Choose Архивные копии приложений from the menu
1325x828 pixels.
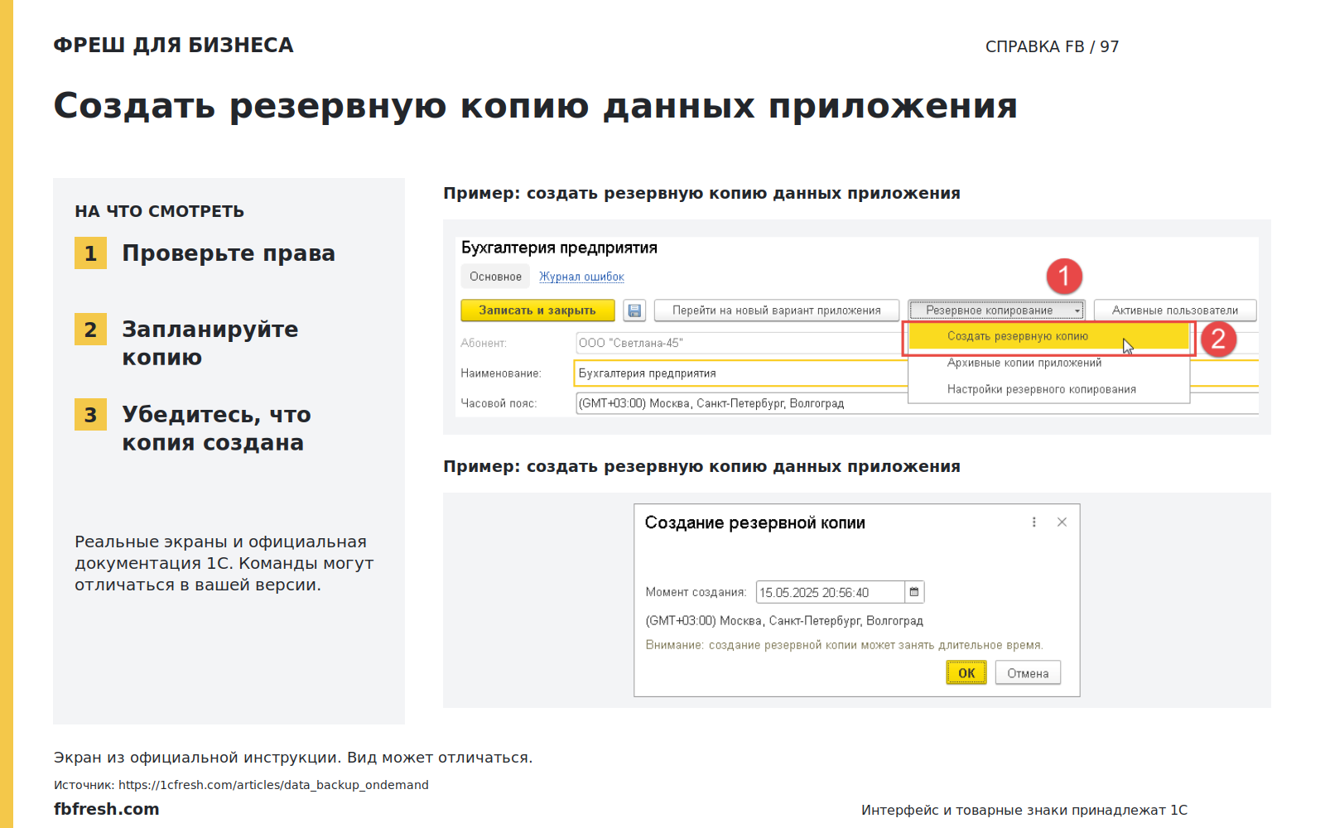pyautogui.click(x=1024, y=363)
